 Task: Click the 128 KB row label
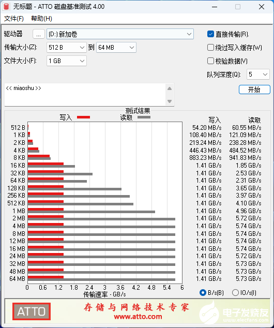tap(16, 188)
